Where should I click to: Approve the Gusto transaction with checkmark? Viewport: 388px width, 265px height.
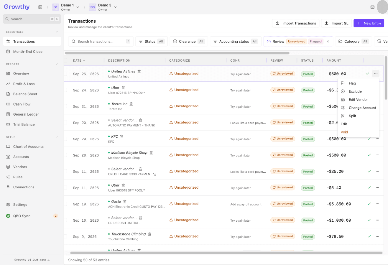(x=369, y=204)
